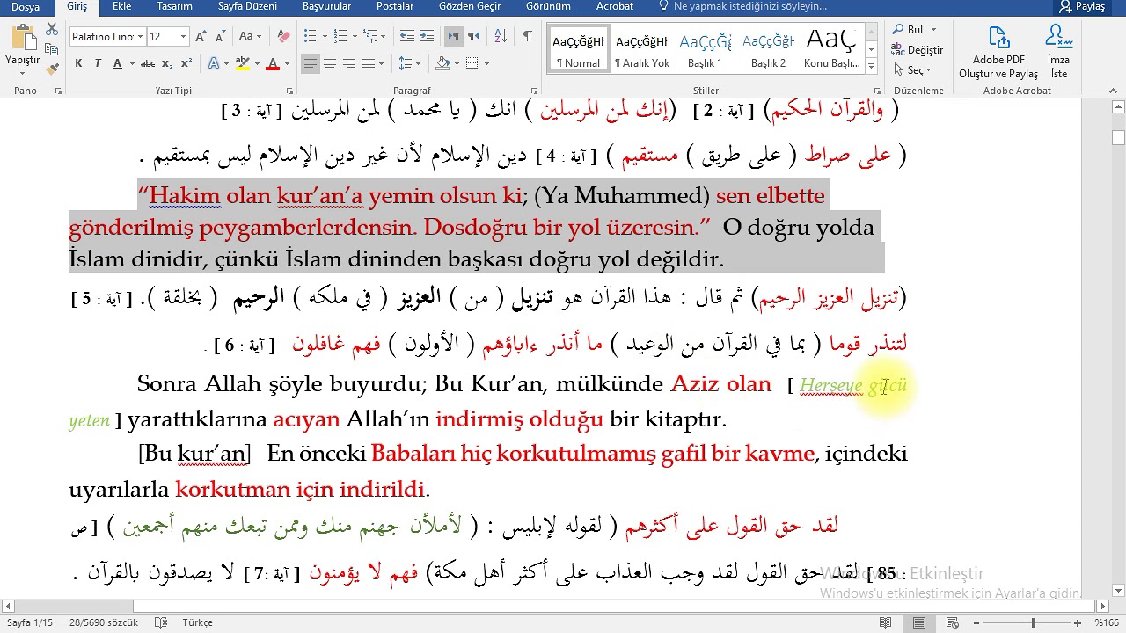The image size is (1126, 633).
Task: Select the Format Painter brush
Action: [52, 69]
